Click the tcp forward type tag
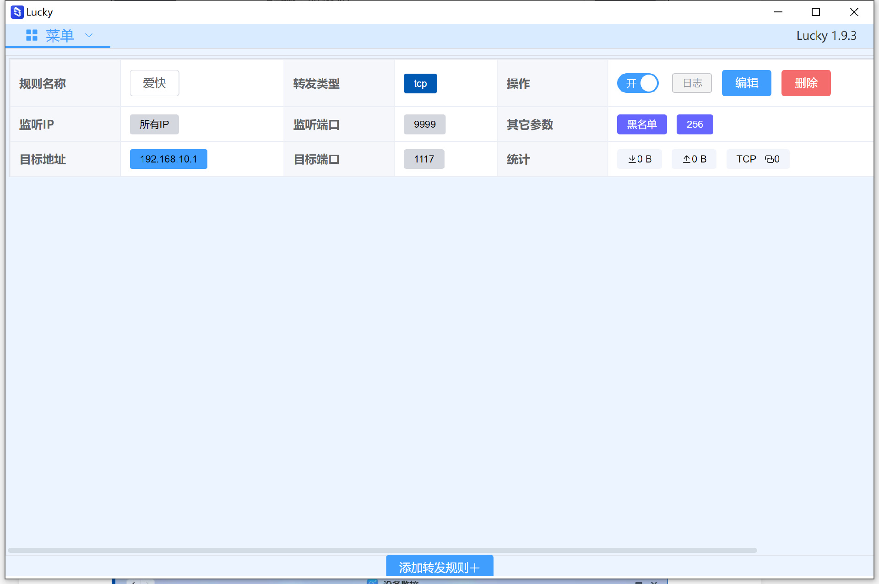 click(420, 83)
